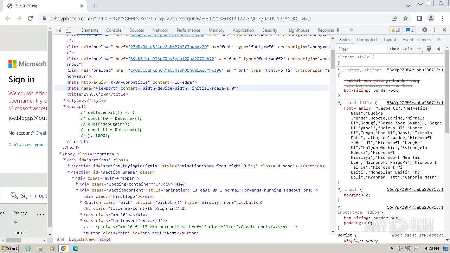Open the Memory tab
The height and width of the screenshot is (253, 450).
217,30
